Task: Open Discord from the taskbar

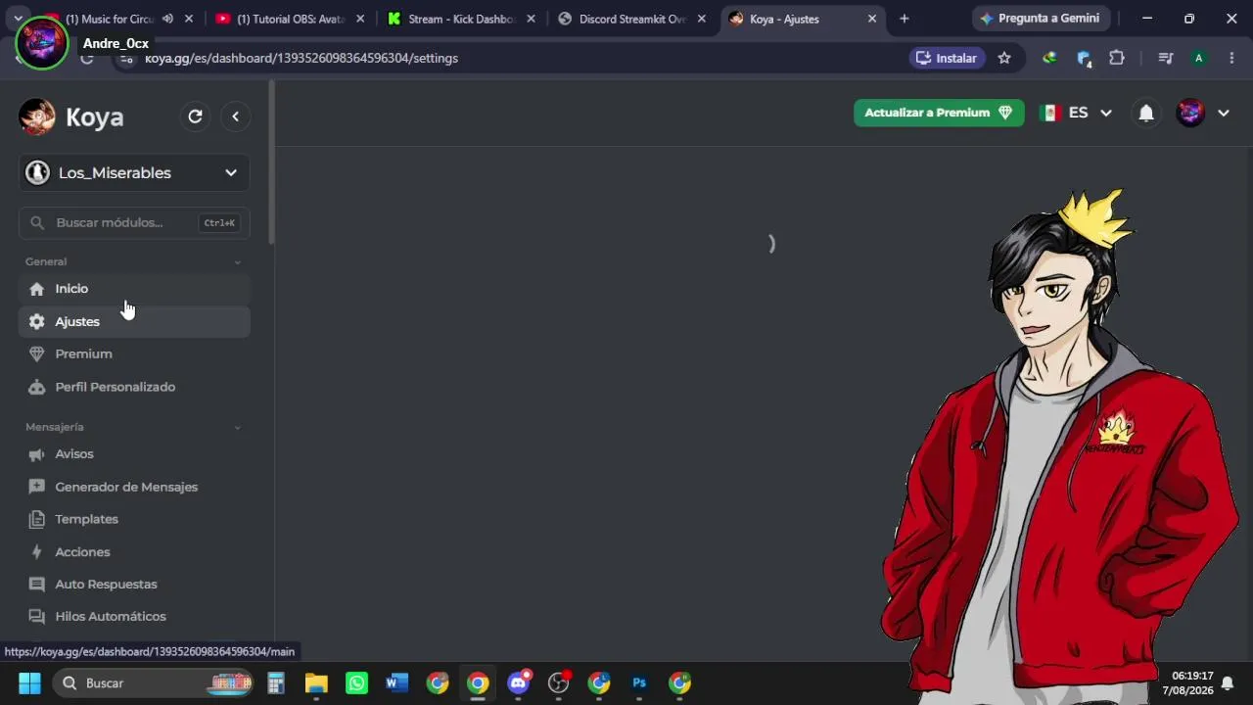Action: (x=519, y=682)
